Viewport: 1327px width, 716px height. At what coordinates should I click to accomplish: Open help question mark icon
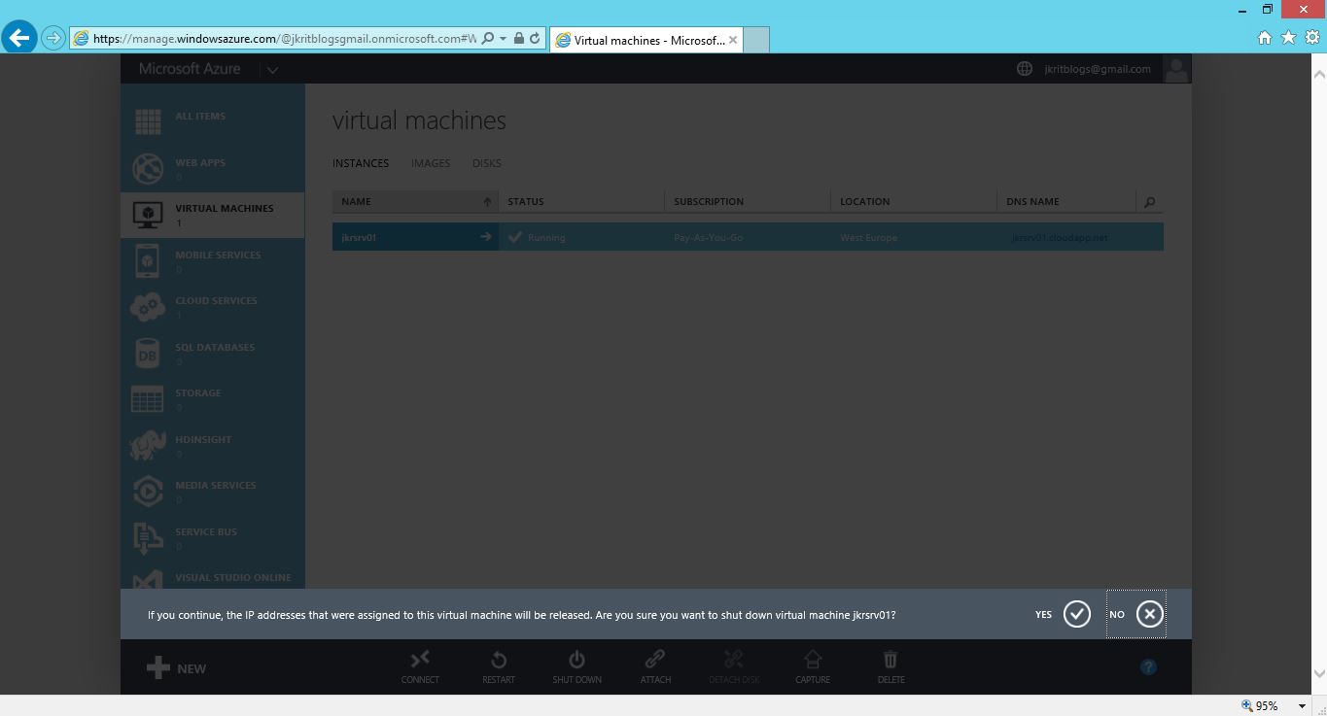coord(1148,666)
